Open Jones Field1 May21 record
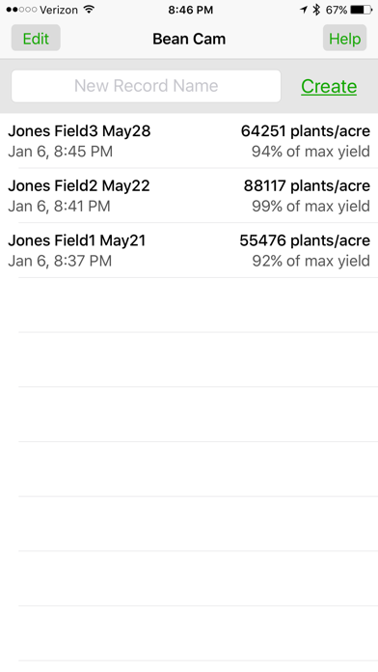This screenshot has width=378, height=672. point(189,250)
